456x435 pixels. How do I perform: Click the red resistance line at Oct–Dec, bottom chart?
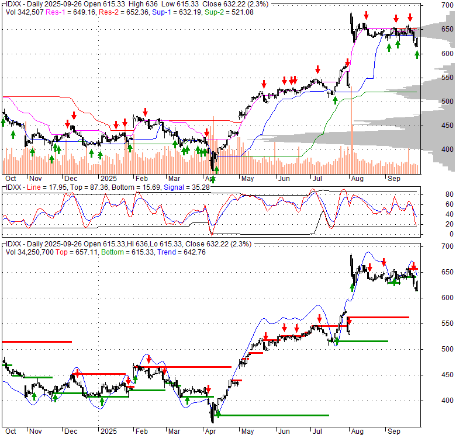click(x=37, y=342)
